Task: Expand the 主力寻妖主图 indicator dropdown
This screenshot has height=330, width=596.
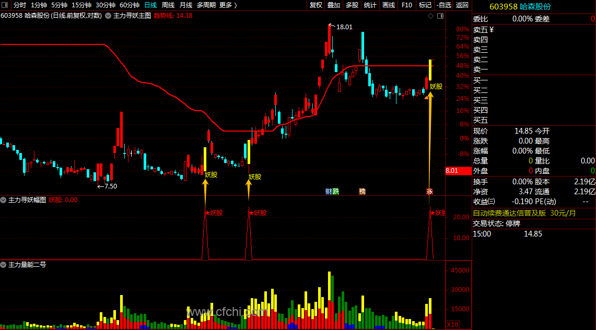Action: click(108, 16)
